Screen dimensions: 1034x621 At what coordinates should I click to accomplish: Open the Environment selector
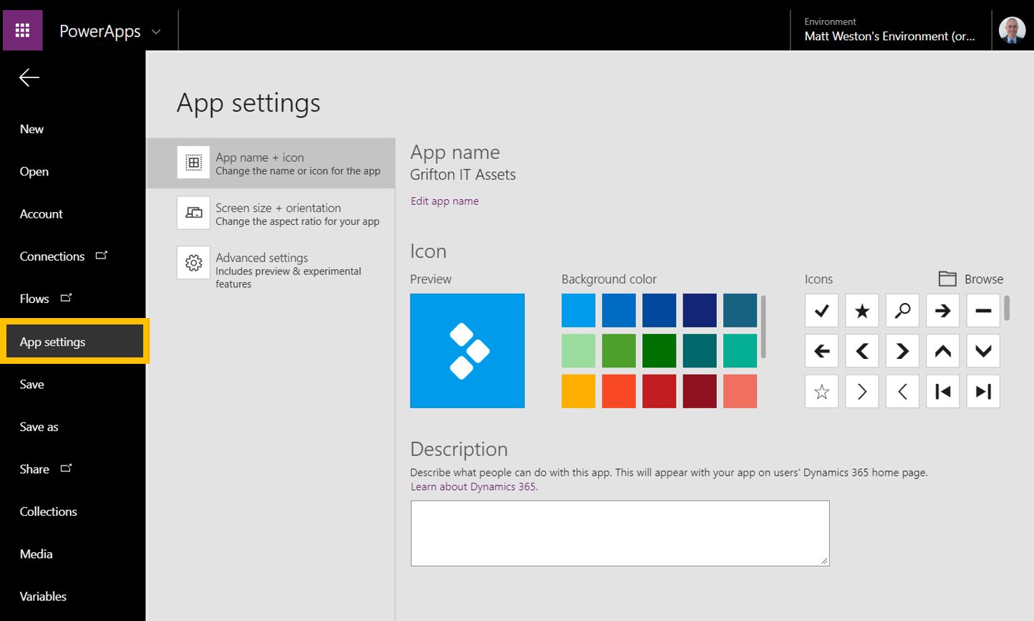[890, 30]
